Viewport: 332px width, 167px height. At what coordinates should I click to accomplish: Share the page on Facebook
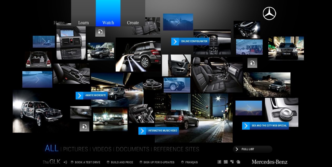point(219,162)
